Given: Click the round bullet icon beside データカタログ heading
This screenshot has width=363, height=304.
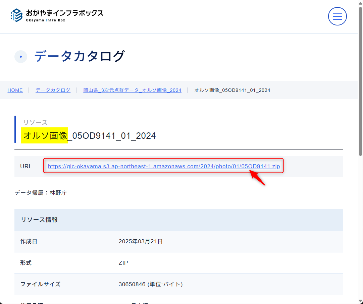Looking at the screenshot, I should click(x=21, y=57).
